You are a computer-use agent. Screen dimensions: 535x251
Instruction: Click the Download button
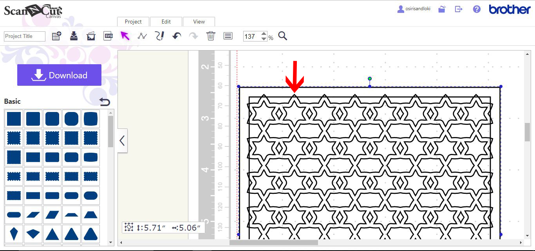coord(59,75)
